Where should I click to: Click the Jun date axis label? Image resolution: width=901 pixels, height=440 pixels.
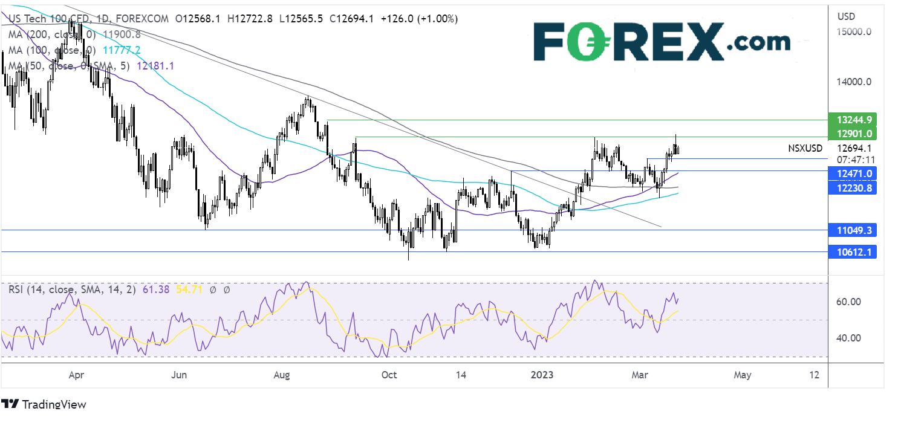[179, 375]
